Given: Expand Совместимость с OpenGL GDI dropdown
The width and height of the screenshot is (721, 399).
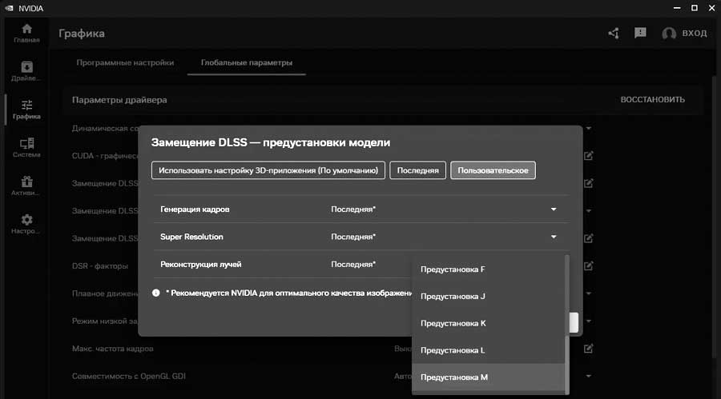Looking at the screenshot, I should click(589, 376).
